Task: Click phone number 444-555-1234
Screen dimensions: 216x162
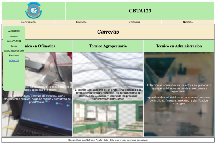Action: 14,41
